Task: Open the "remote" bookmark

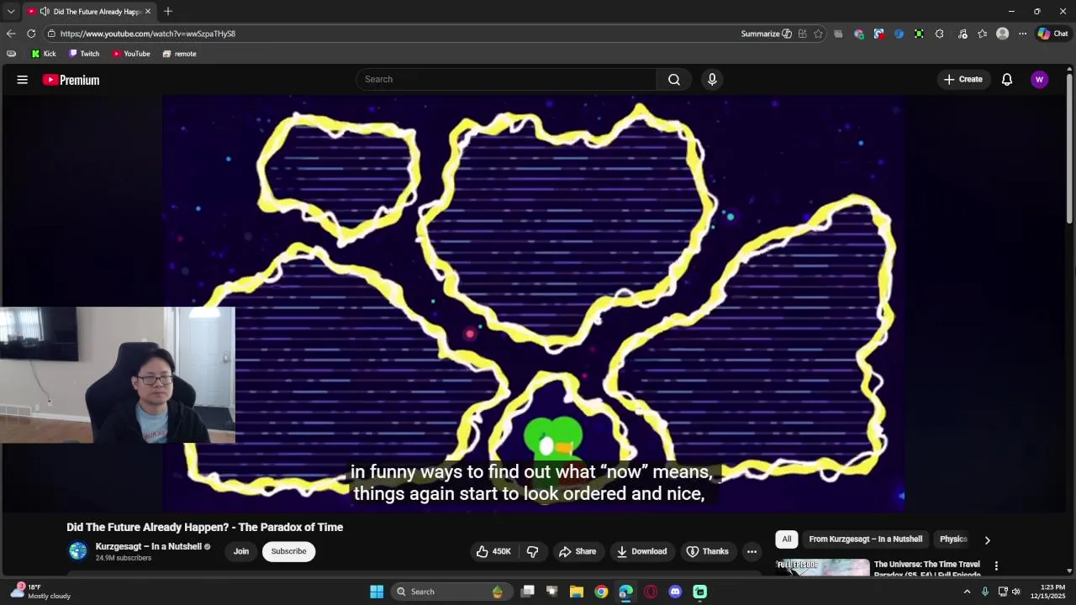Action: [179, 54]
